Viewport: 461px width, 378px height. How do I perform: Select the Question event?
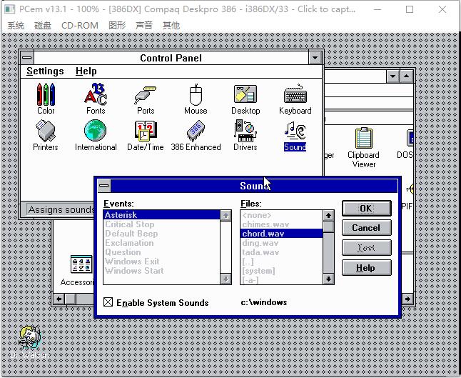point(161,252)
